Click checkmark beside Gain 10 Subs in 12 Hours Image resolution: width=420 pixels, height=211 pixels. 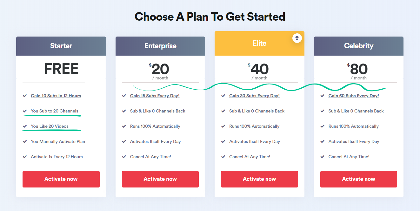25,96
